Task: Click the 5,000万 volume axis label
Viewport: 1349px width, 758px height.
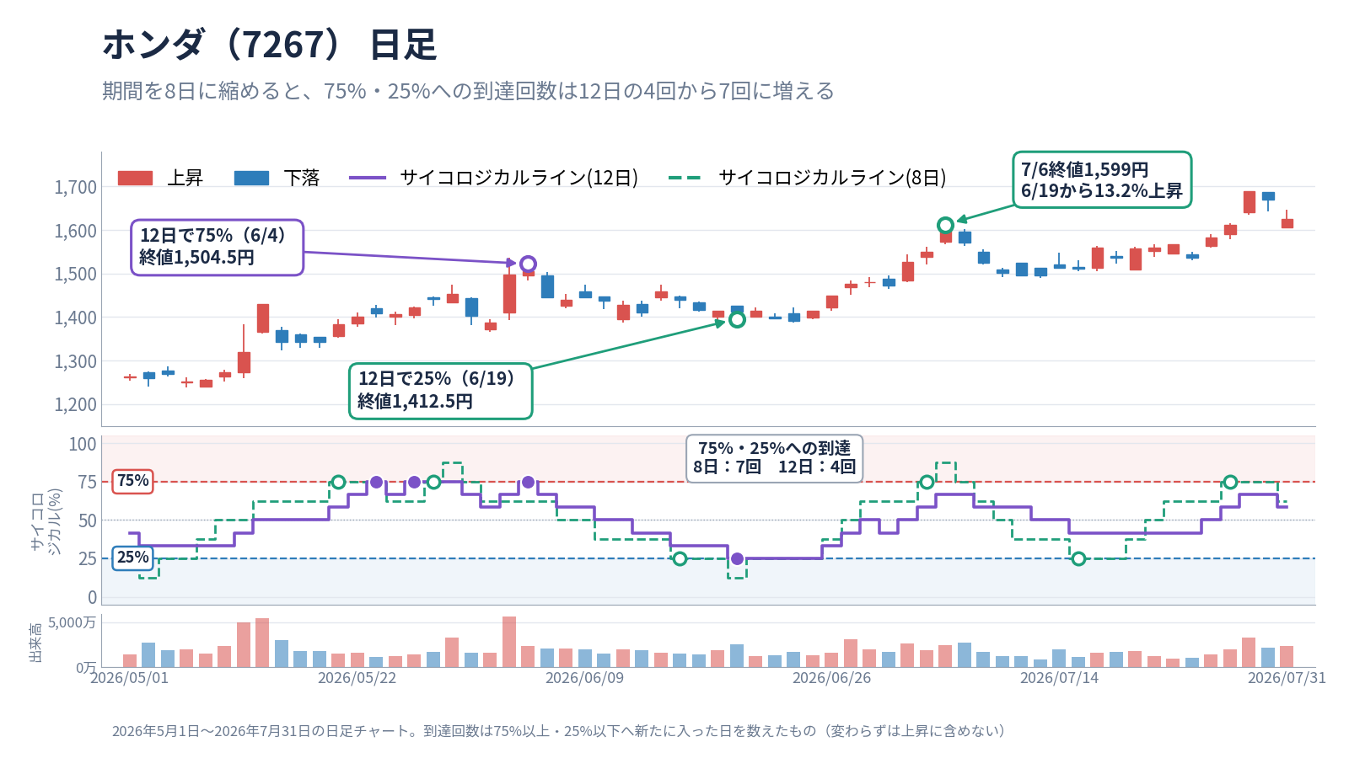Action: 72,622
